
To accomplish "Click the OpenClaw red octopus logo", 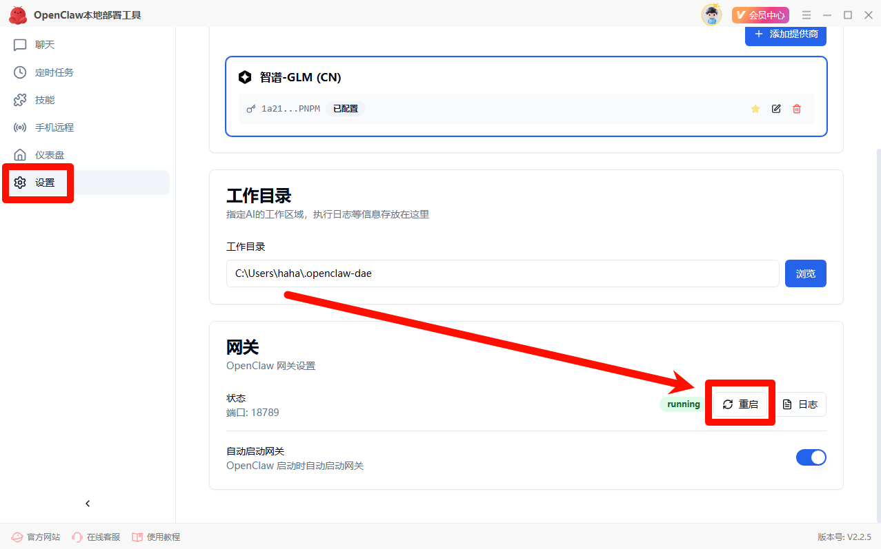I will point(18,15).
